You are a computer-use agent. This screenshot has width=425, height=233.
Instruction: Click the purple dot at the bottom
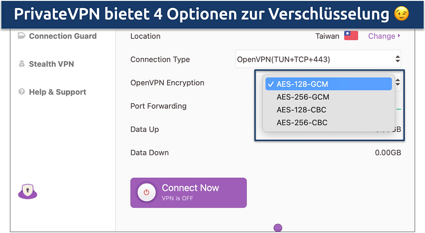(x=278, y=228)
